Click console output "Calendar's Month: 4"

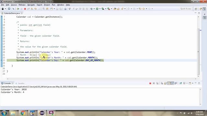click(x=13, y=92)
